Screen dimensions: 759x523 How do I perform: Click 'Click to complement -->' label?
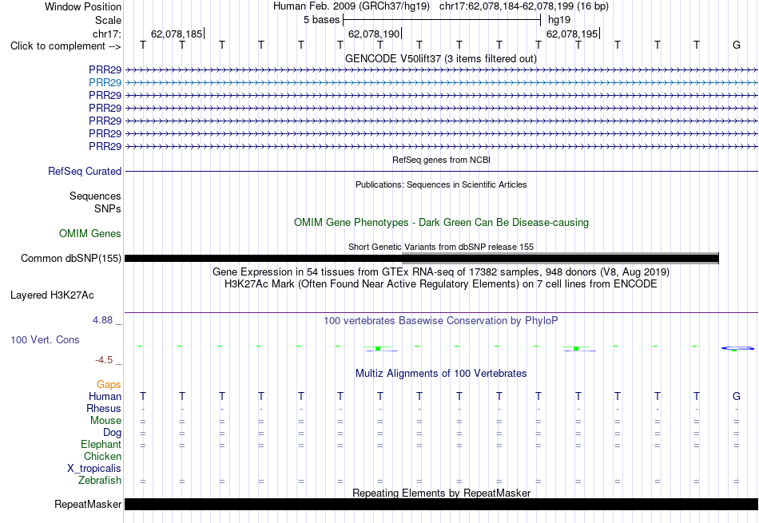point(66,46)
